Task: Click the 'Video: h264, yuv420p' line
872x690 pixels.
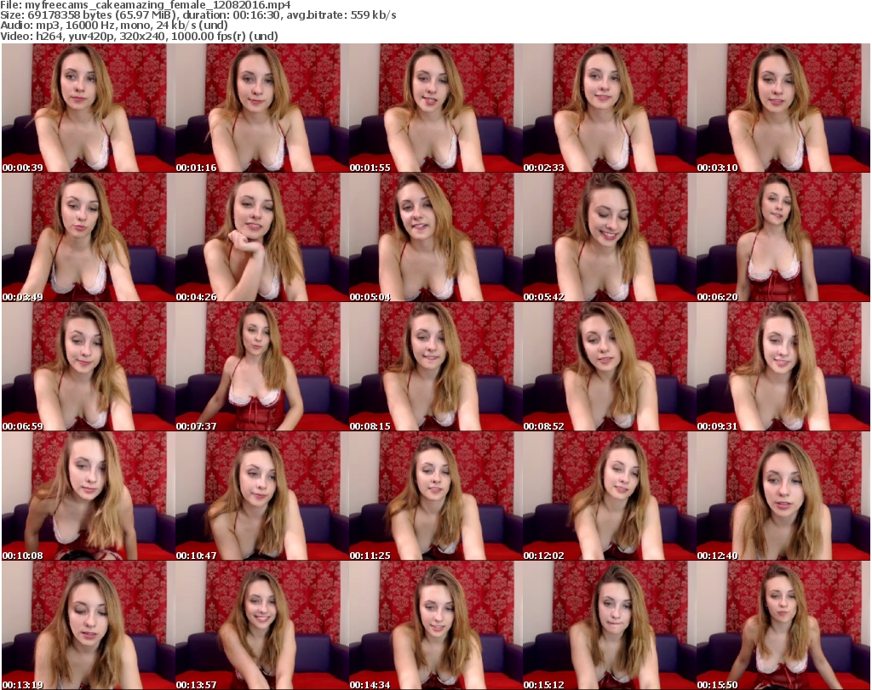Action: (139, 36)
